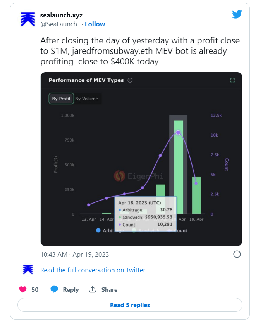Open the sealaunch.xyz profile avatar
This screenshot has height=320, width=263.
click(x=28, y=19)
